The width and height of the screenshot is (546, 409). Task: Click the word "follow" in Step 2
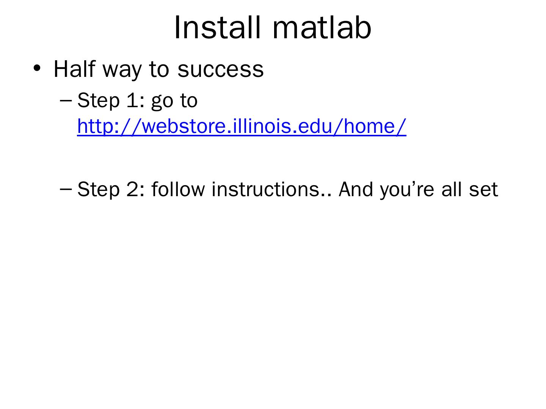click(178, 189)
